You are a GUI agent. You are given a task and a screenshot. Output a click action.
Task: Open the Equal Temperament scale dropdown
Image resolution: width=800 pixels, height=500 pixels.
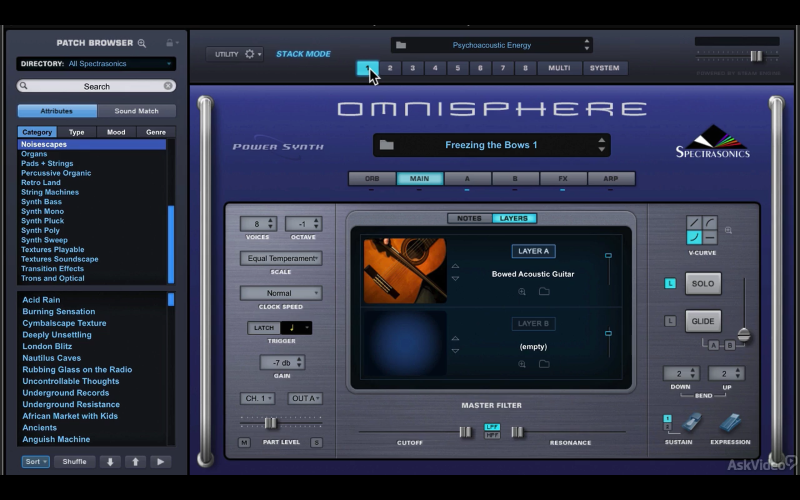click(281, 258)
